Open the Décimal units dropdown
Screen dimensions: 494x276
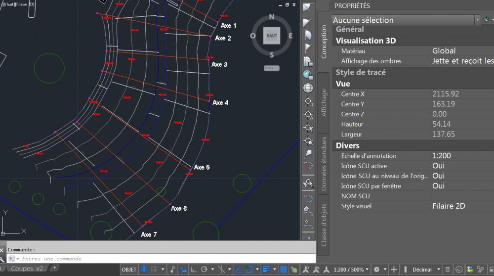(426, 270)
